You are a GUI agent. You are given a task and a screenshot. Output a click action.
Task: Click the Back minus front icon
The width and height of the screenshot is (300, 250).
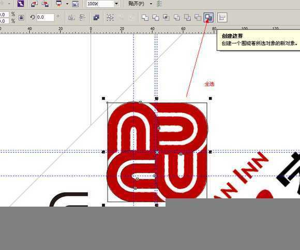coord(198,18)
